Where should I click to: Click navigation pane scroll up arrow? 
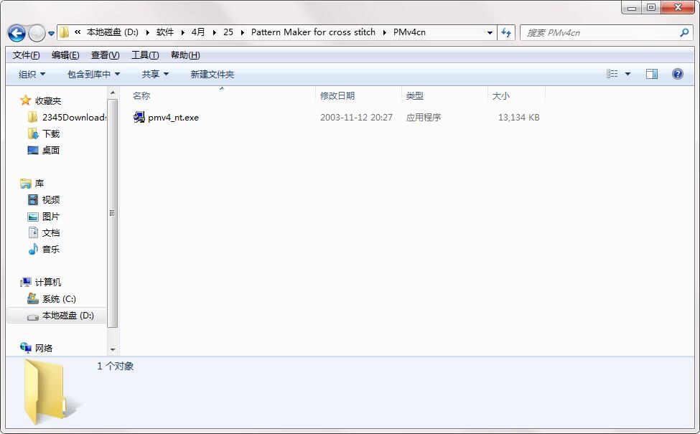113,93
